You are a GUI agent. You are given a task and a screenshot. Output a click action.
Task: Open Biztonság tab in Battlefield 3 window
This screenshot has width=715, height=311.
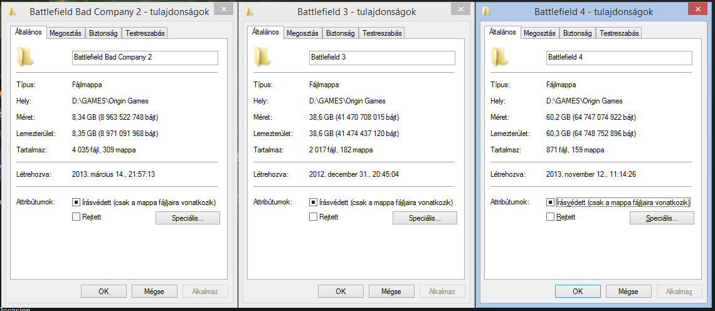pos(341,33)
